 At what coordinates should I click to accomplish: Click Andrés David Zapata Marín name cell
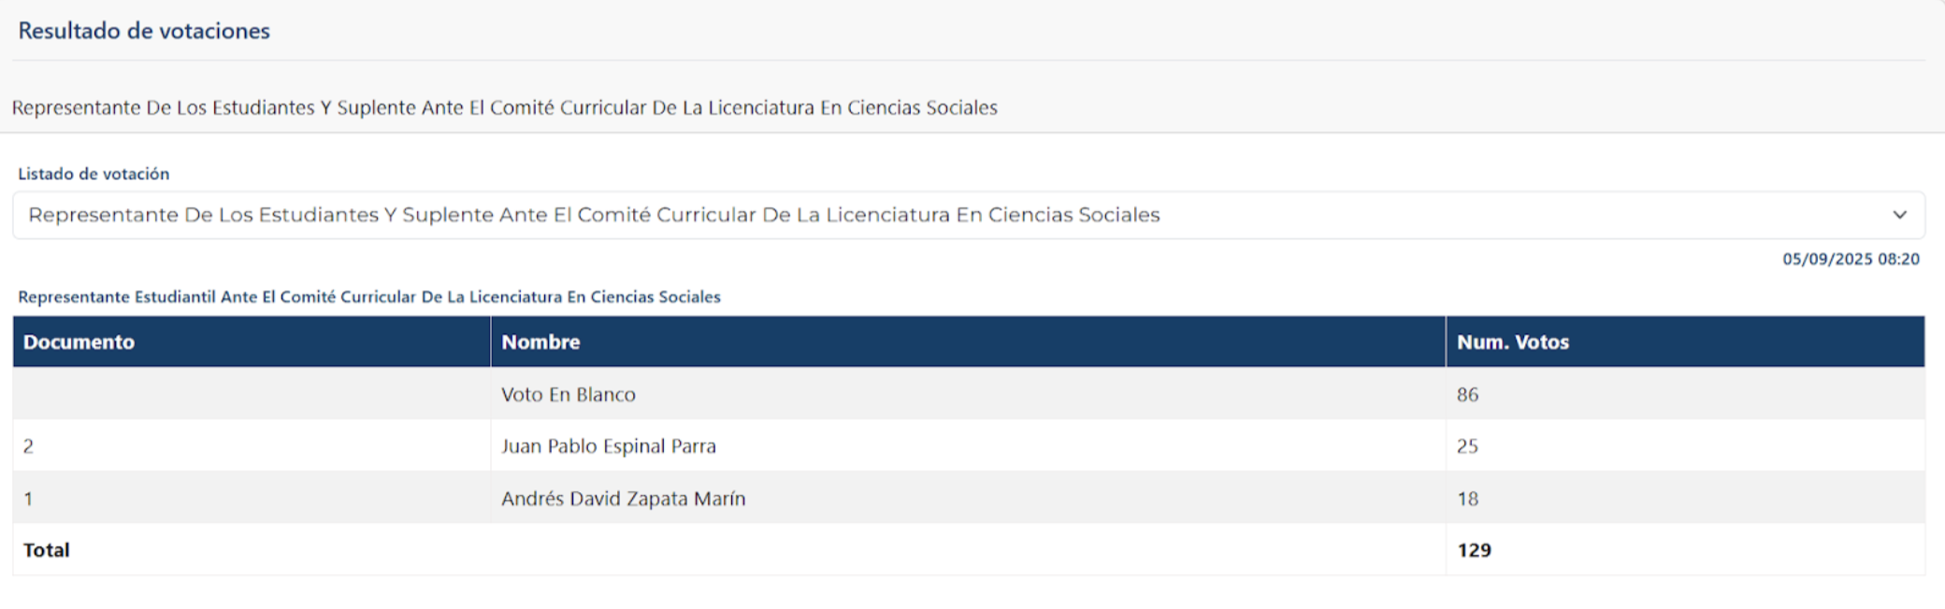968,498
